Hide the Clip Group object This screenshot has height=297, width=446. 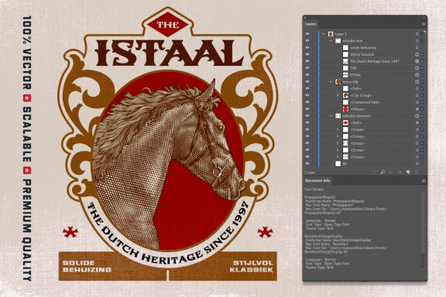point(307,95)
